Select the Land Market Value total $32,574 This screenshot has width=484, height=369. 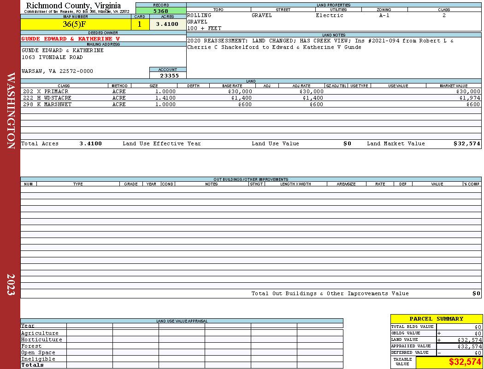[x=466, y=143]
